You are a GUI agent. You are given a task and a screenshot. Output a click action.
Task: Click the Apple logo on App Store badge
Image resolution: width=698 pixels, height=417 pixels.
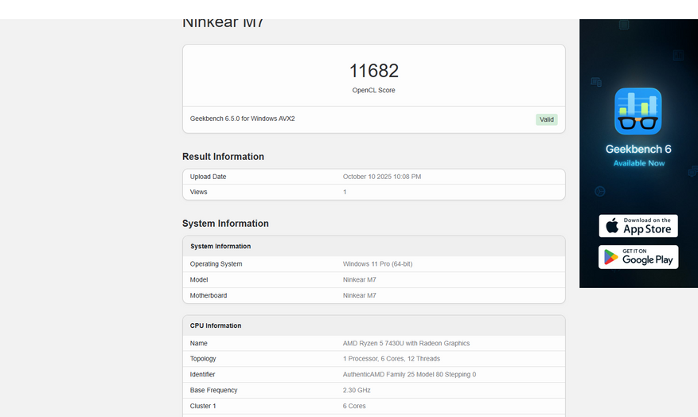[612, 226]
